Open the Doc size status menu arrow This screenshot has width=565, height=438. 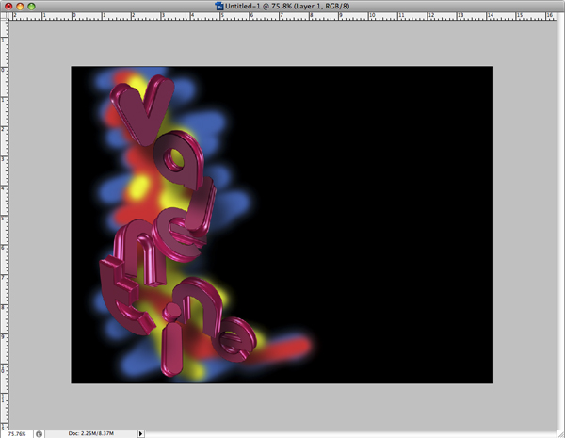141,433
